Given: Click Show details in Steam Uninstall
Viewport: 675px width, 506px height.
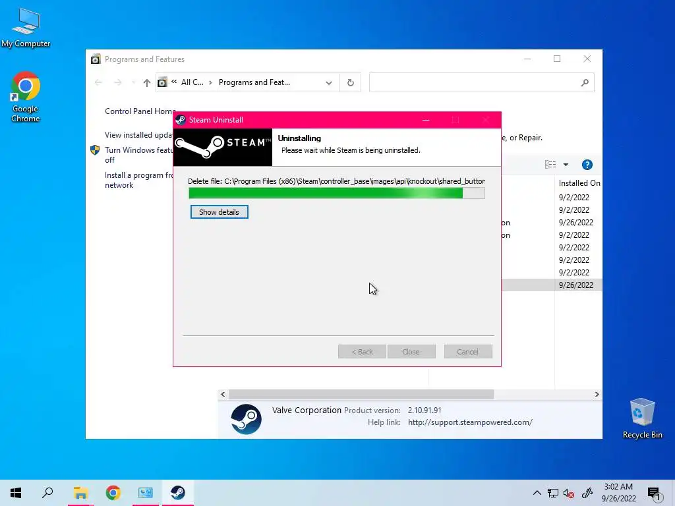Looking at the screenshot, I should click(219, 212).
